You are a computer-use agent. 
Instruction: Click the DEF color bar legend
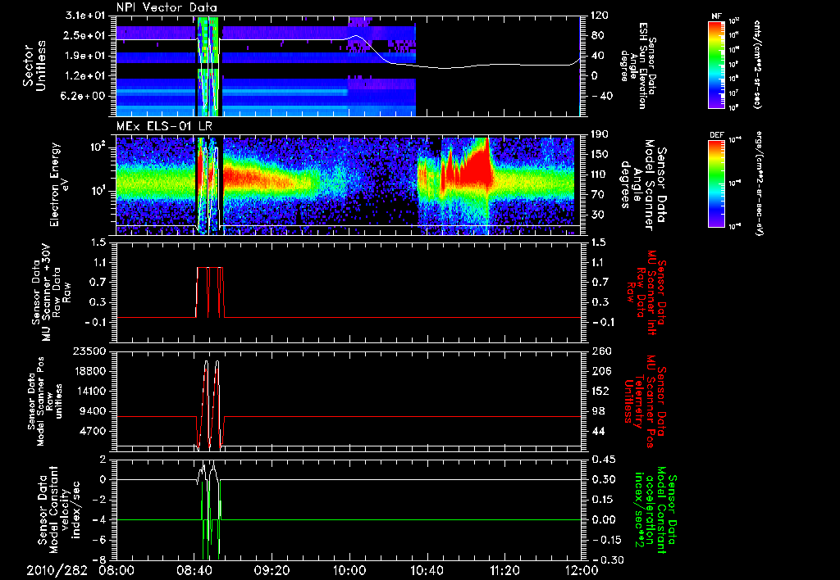[x=717, y=184]
